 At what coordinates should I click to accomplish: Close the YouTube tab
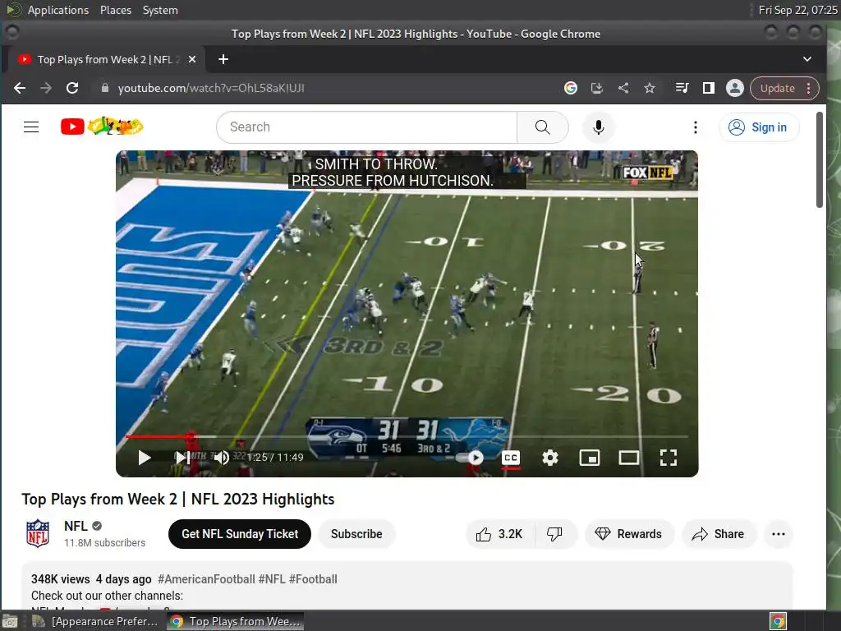coord(192,59)
